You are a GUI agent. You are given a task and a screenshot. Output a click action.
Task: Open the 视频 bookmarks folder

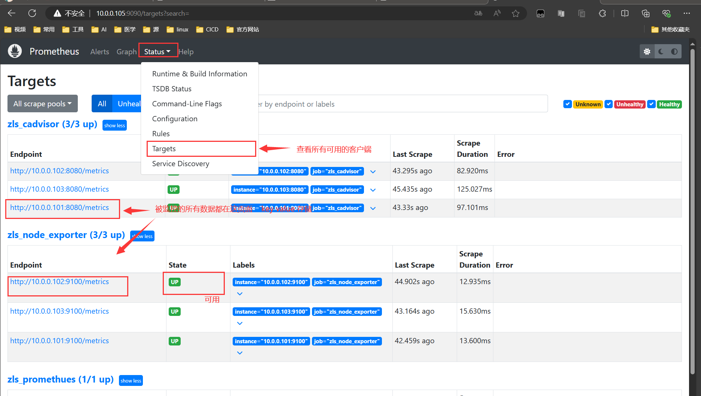15,30
